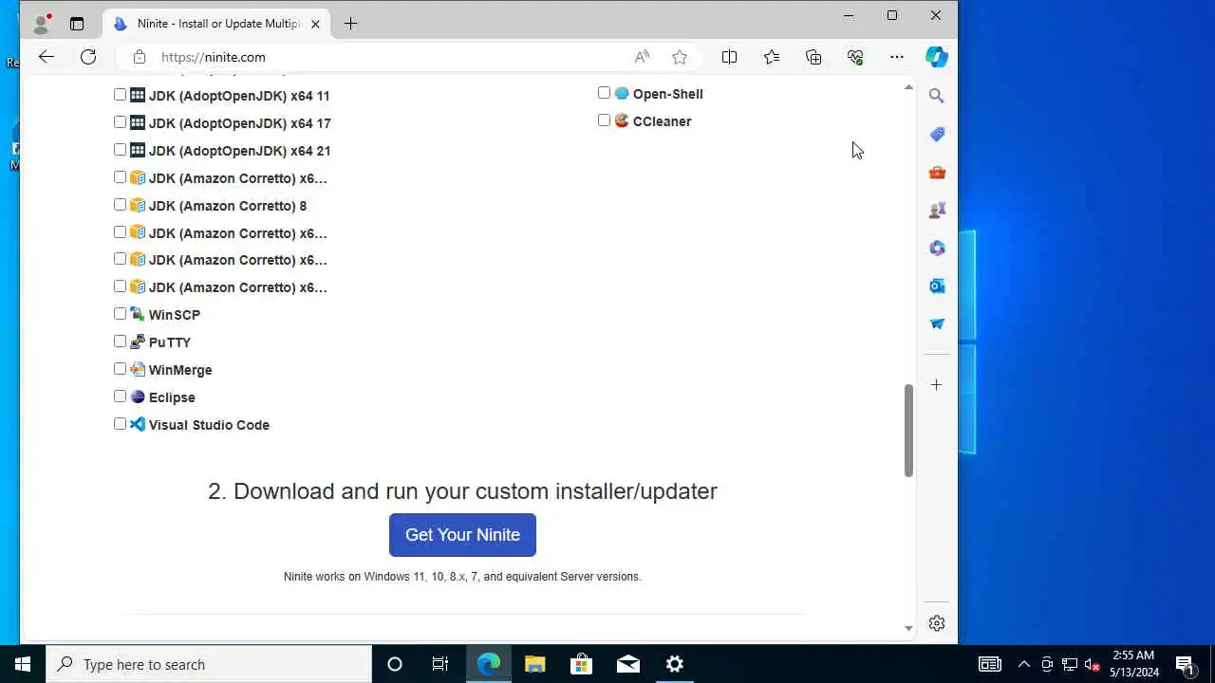This screenshot has height=683, width=1215.
Task: Click the Eclipse label
Action: coord(172,397)
